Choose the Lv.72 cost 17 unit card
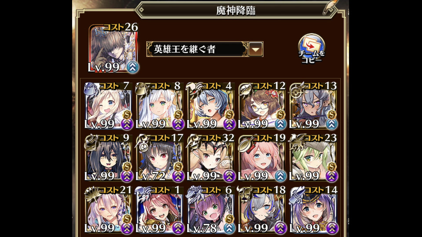Screen dimensions: 422x237 point(160,158)
